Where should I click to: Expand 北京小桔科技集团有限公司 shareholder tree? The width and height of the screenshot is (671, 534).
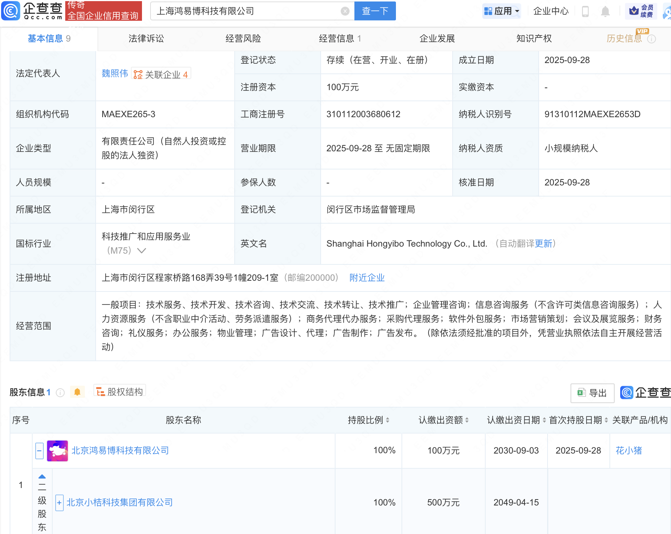59,502
